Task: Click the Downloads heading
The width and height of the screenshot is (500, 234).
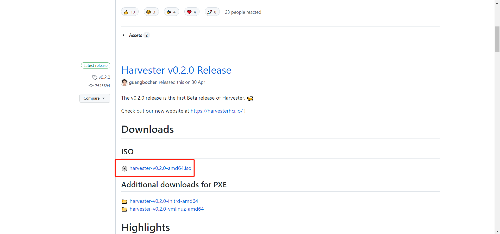Action: click(x=147, y=129)
